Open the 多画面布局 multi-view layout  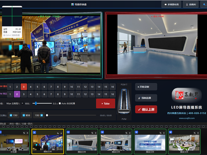click(171, 5)
